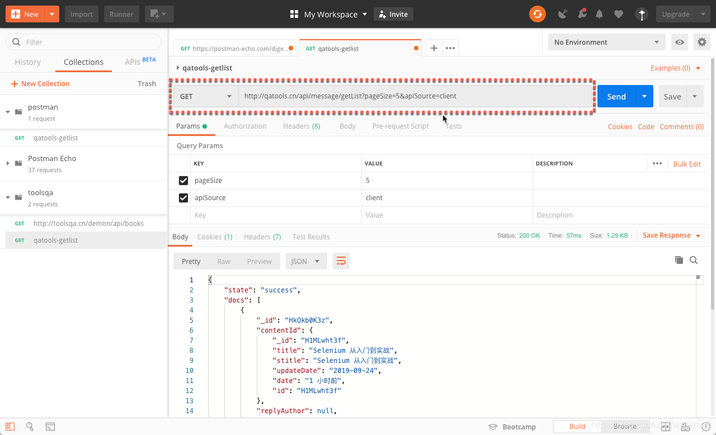Open the No Environment selector
Screen dimensions: 716x435
pyautogui.click(x=606, y=42)
